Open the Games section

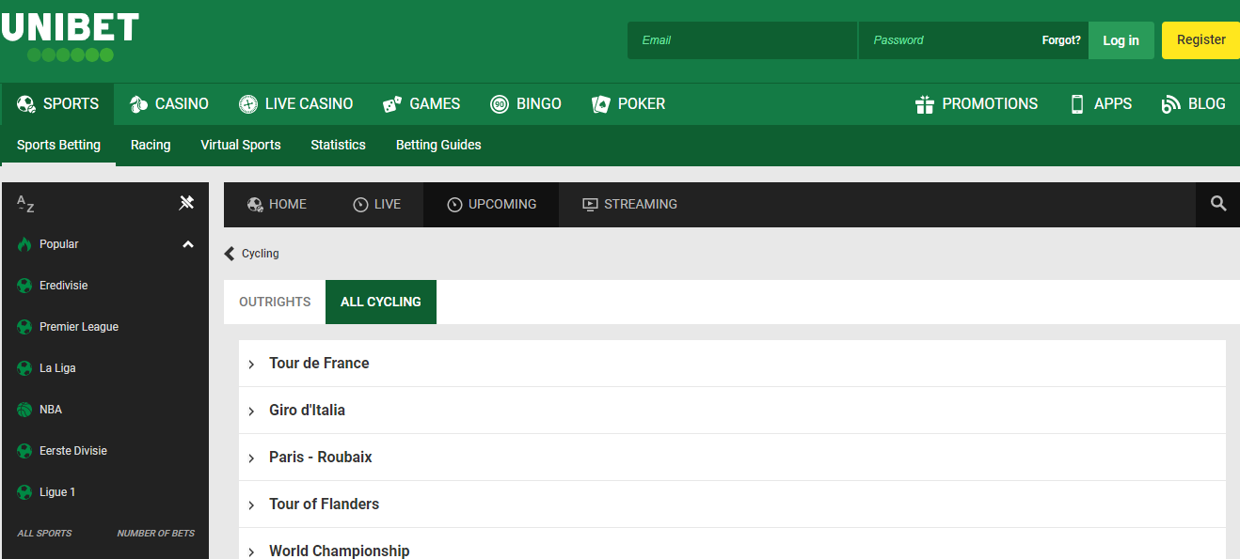point(421,104)
